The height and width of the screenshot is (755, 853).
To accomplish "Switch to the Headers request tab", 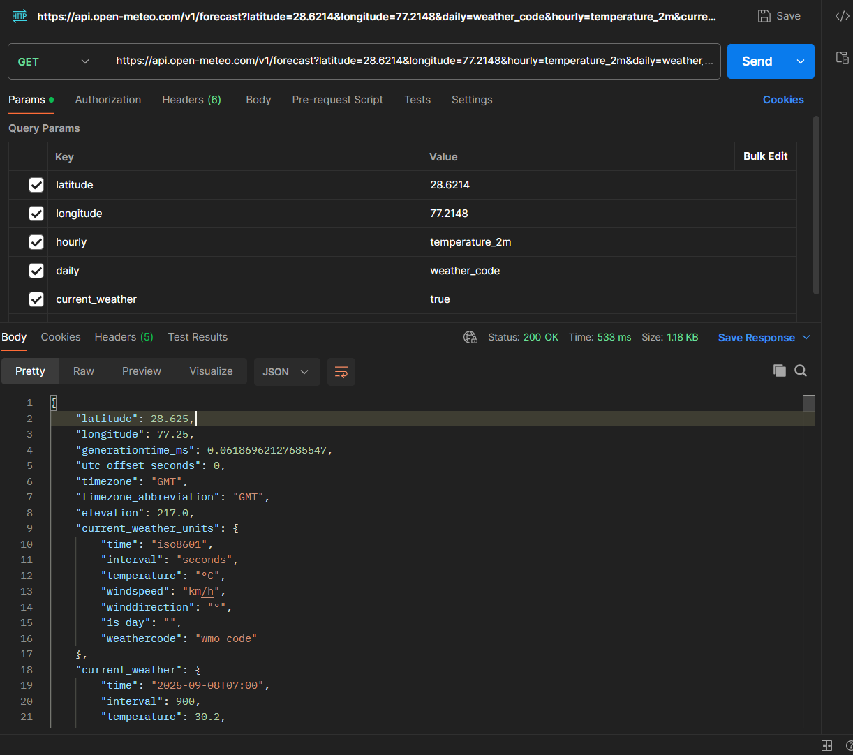I will 191,100.
